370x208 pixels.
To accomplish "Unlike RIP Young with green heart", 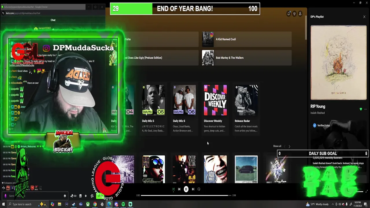I will pos(361,109).
